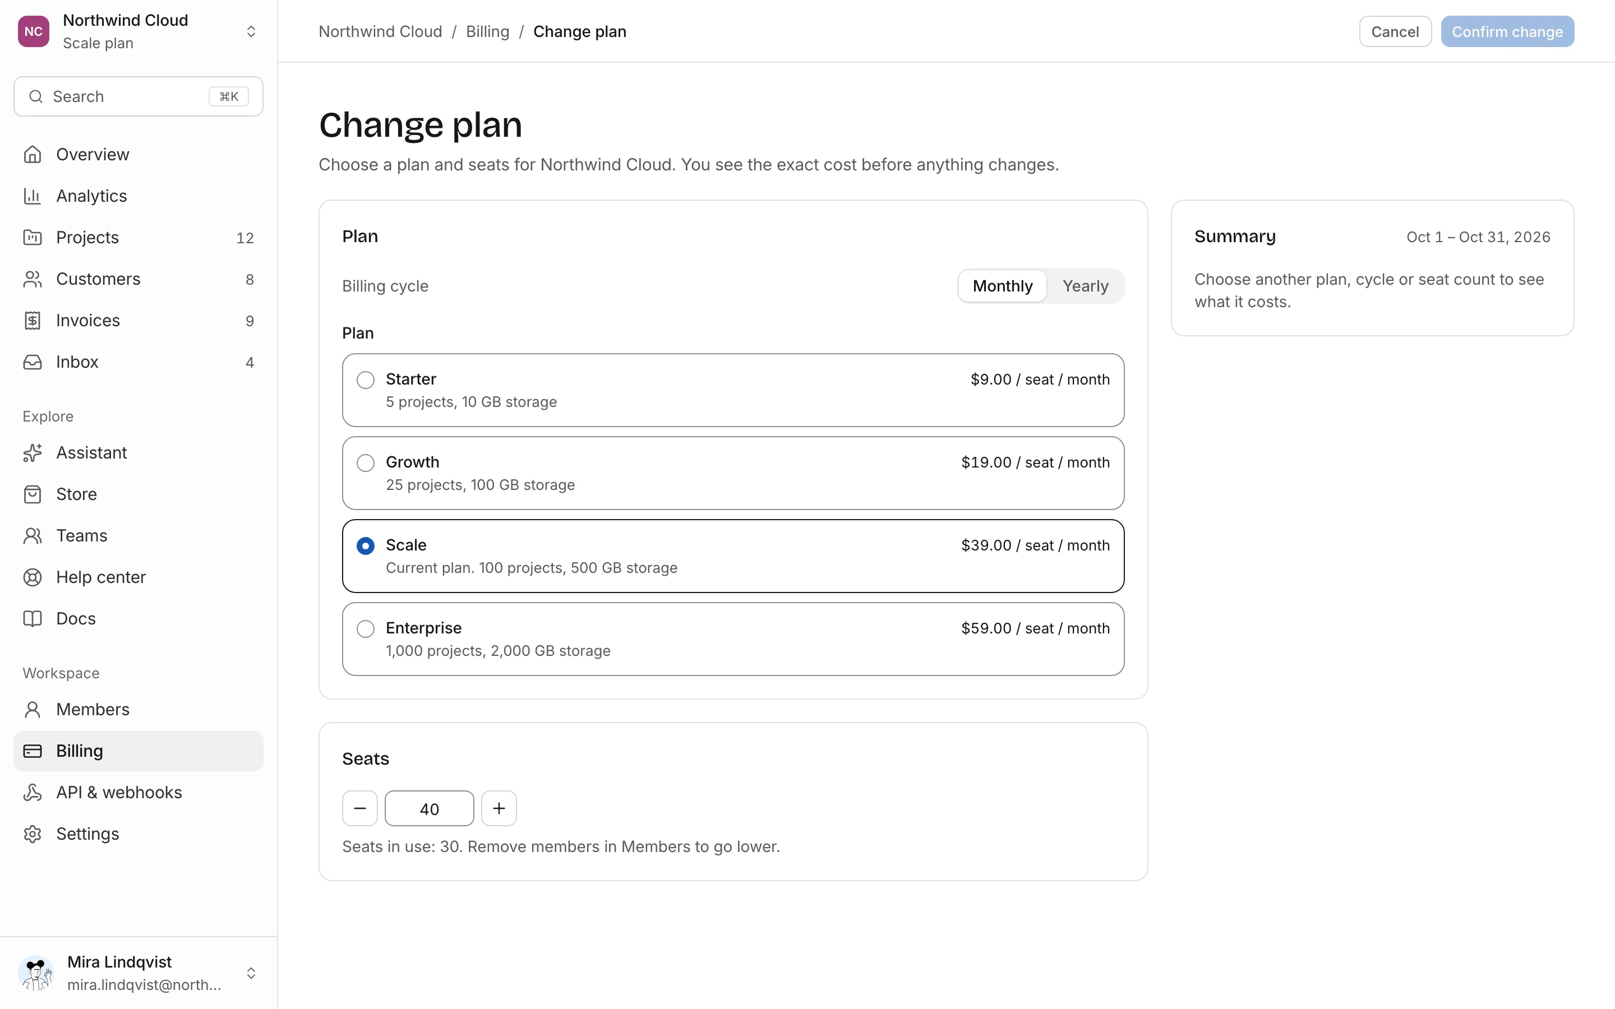Go to the Billing breadcrumb link

point(487,31)
